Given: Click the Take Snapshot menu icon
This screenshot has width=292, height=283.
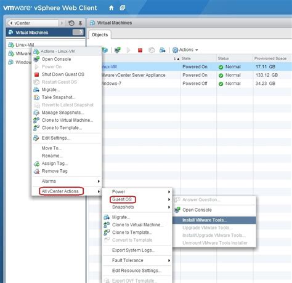Looking at the screenshot, I should [36, 97].
